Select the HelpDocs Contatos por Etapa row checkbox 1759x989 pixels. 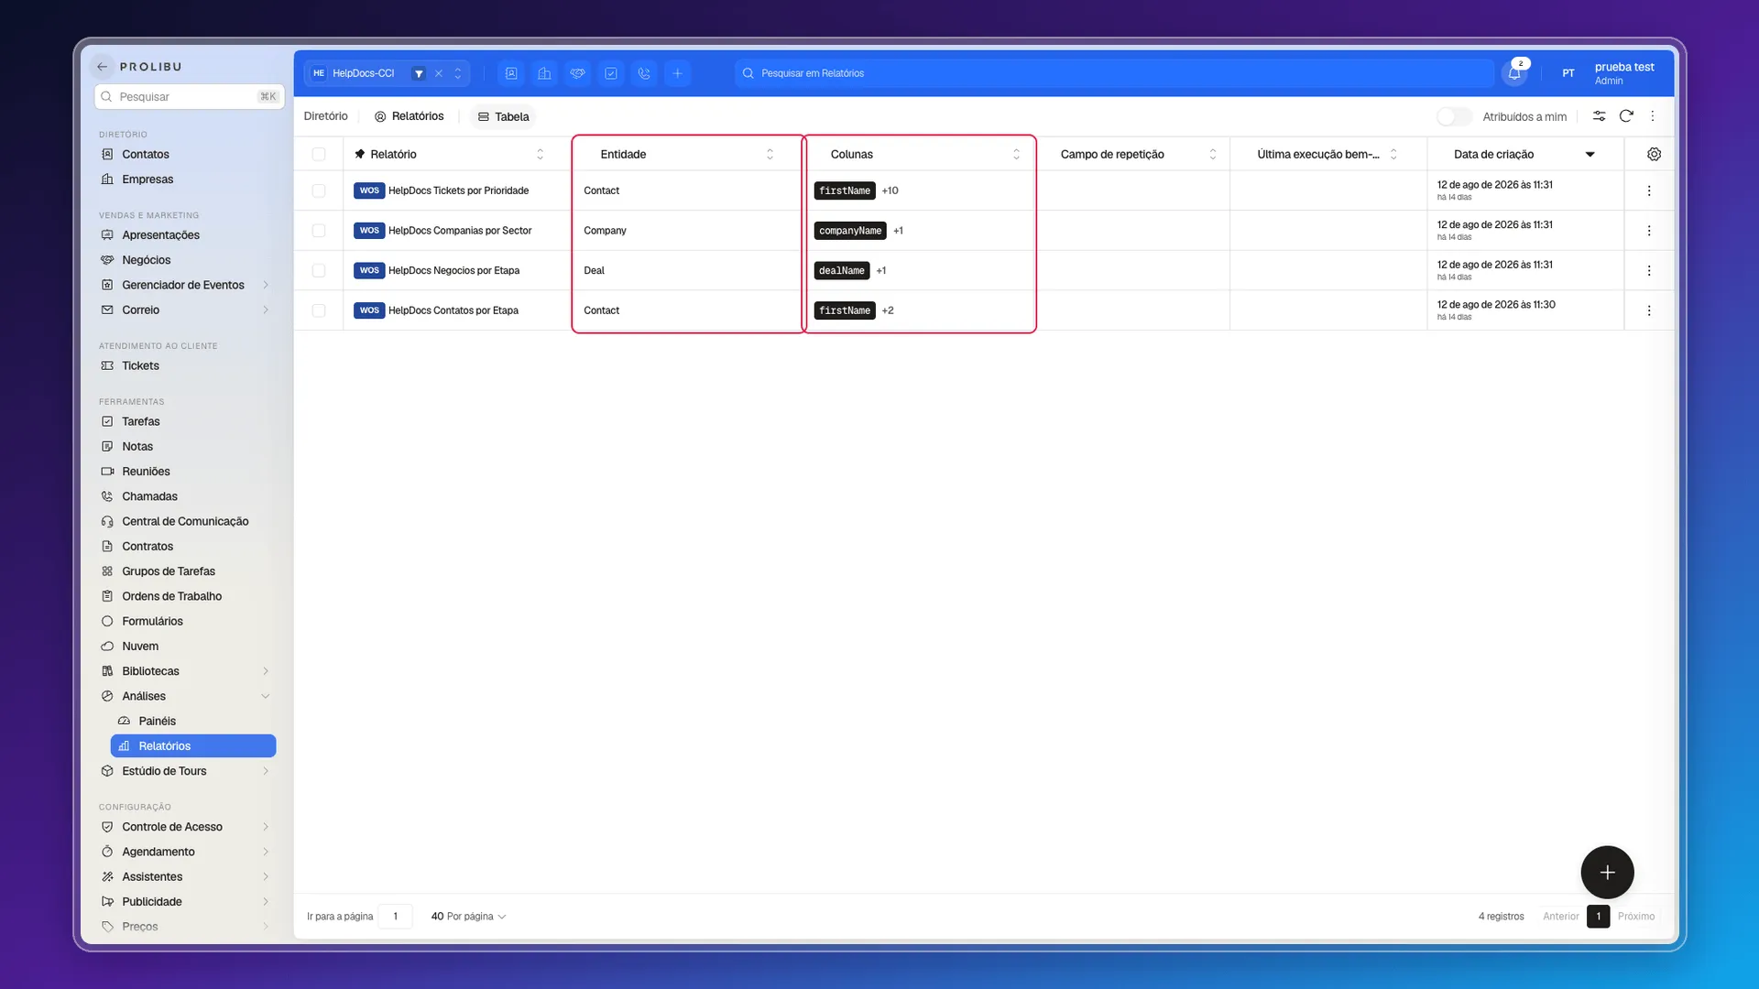tap(319, 310)
